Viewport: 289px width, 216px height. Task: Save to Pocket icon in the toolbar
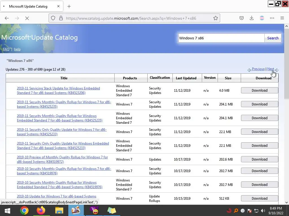pyautogui.click(x=242, y=18)
